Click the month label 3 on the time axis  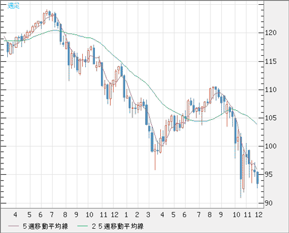148,215
